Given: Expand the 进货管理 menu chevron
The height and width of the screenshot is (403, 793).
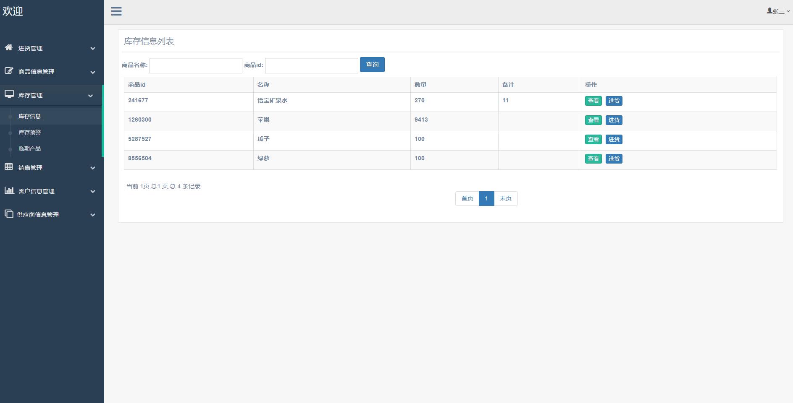Looking at the screenshot, I should tap(93, 49).
